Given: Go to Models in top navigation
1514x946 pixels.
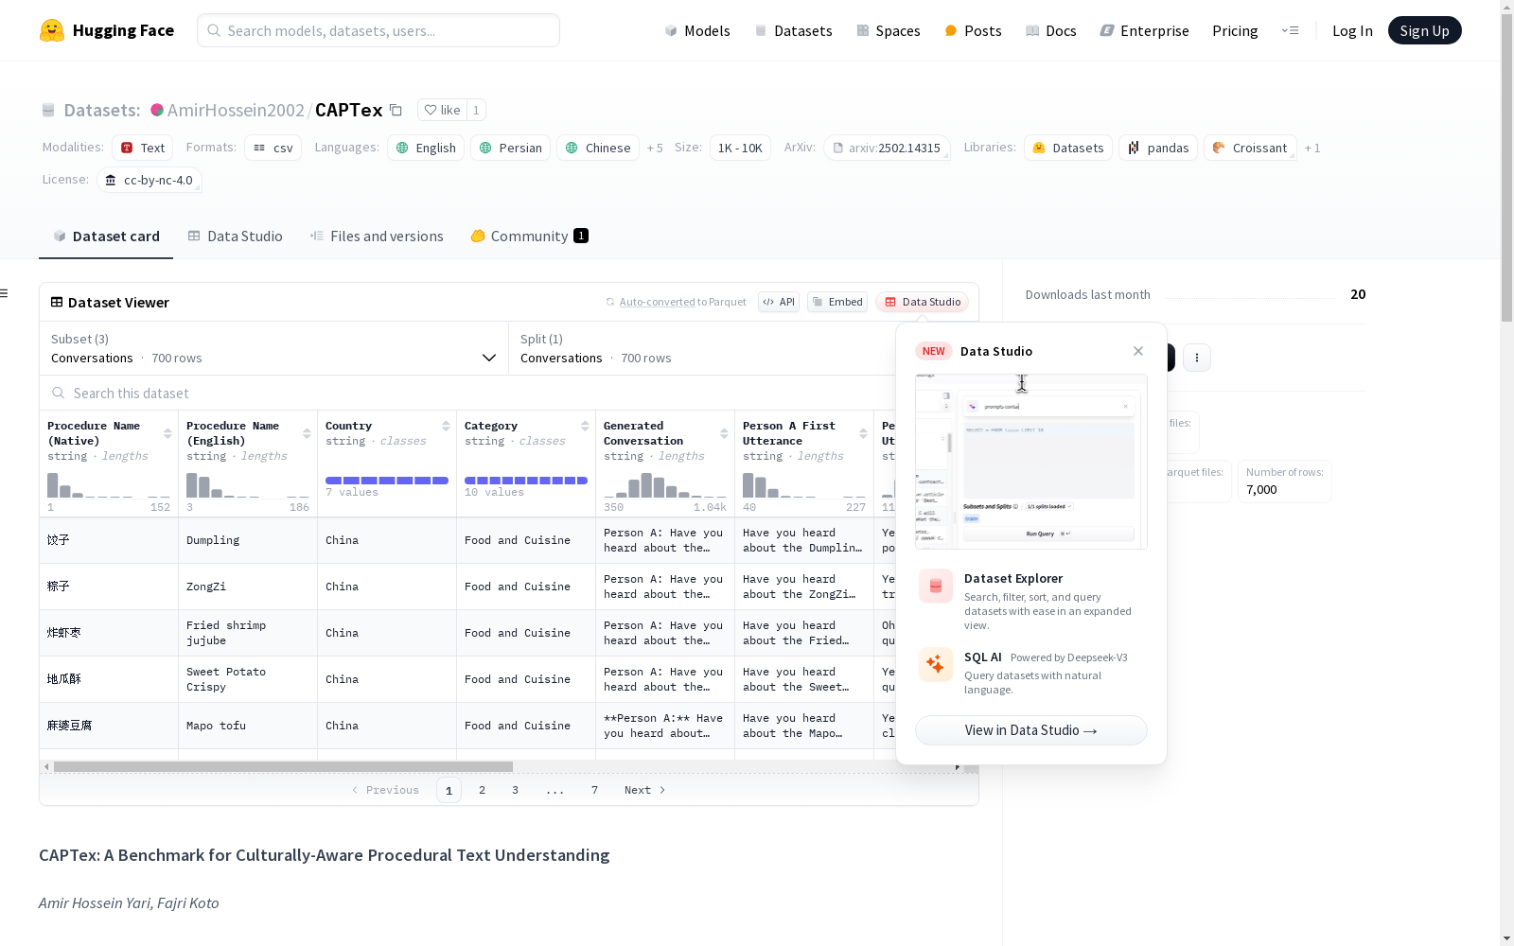Looking at the screenshot, I should [697, 30].
